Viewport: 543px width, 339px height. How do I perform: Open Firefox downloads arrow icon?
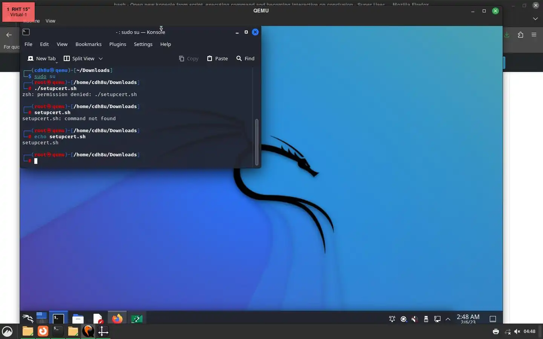coord(507,35)
